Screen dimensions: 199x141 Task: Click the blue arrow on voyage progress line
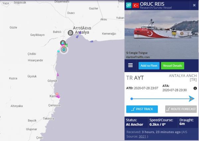tap(191, 99)
